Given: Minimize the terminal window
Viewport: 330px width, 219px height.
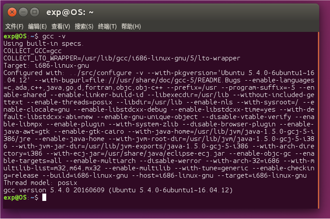Looking at the screenshot, I should (x=23, y=12).
